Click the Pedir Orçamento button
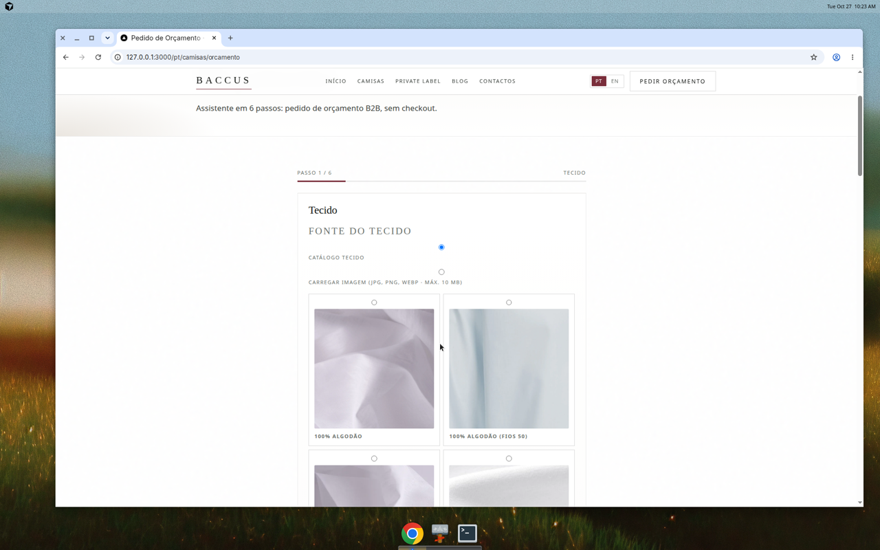 pyautogui.click(x=672, y=81)
